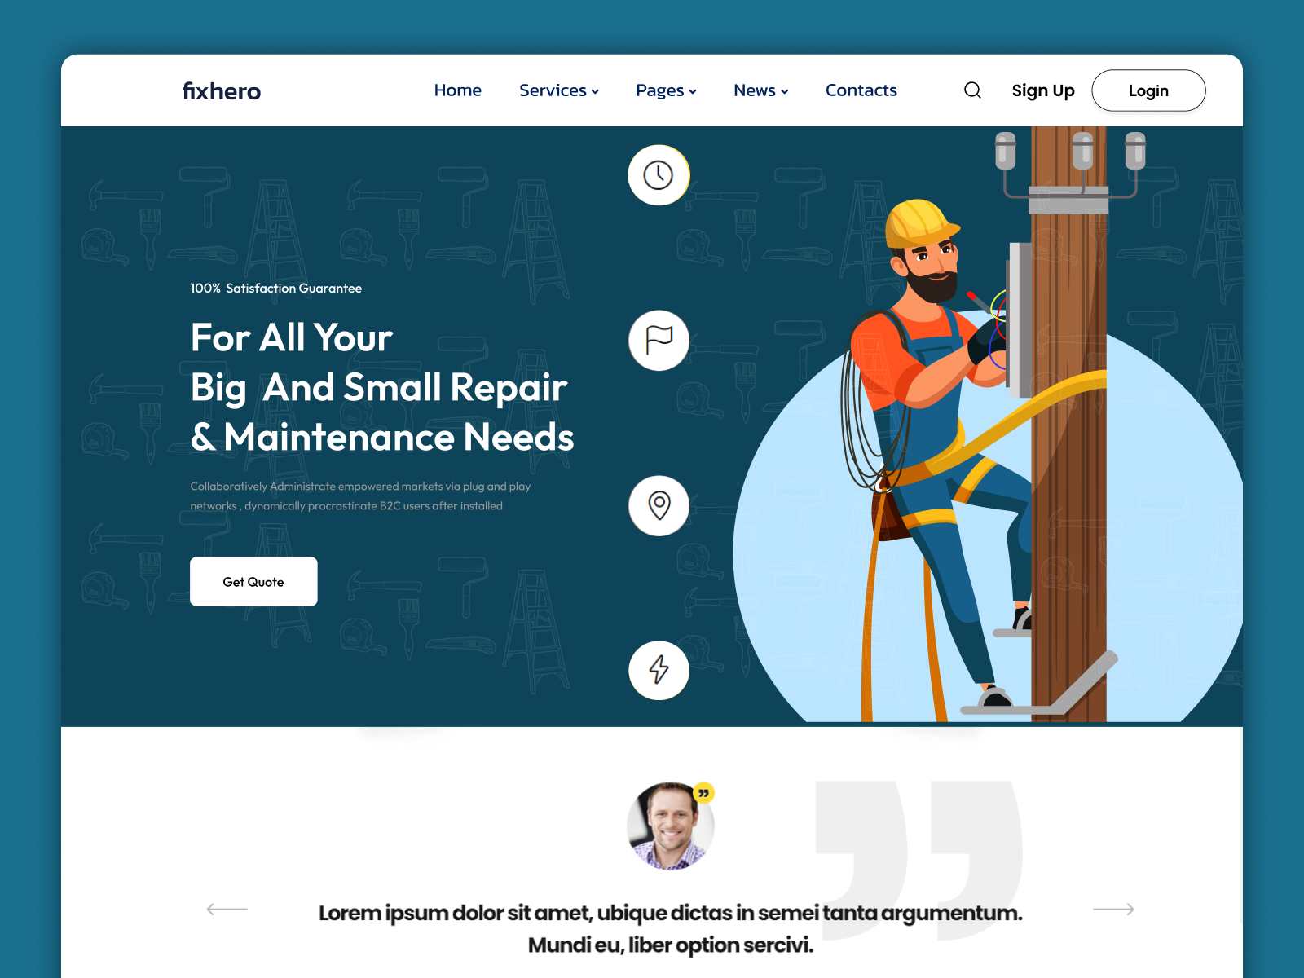The image size is (1304, 978).
Task: Open the Contacts menu item
Action: click(x=861, y=90)
